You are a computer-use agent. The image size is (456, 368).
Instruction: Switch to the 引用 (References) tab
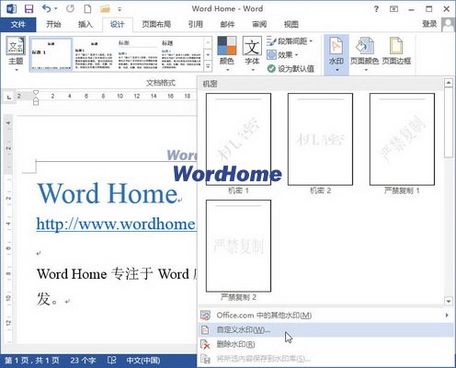click(x=196, y=24)
